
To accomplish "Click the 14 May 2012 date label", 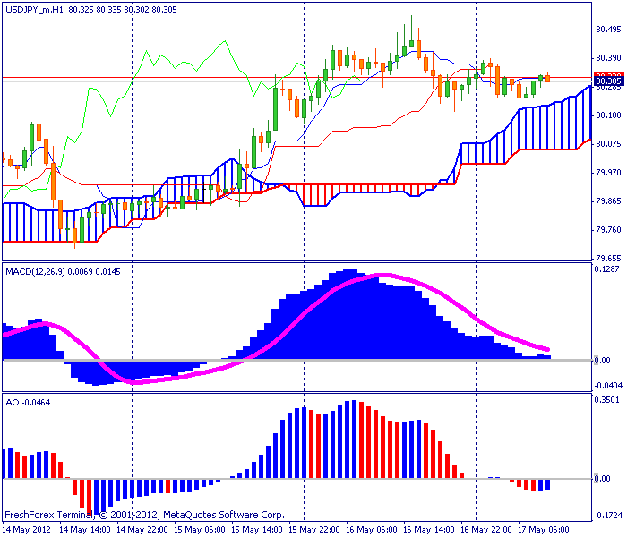I will (x=27, y=530).
